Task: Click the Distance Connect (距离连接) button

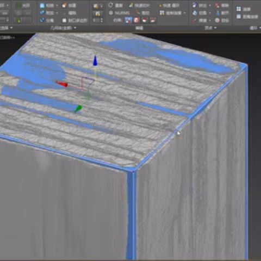Action: point(247,17)
